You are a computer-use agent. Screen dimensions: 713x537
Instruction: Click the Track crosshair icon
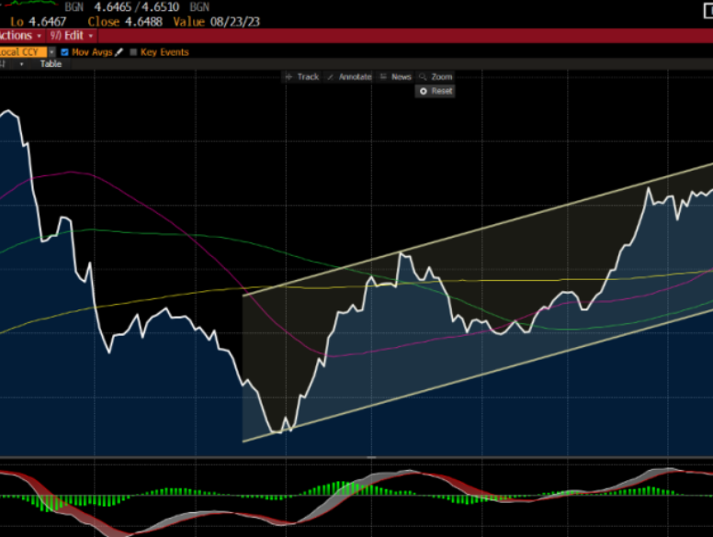[289, 77]
